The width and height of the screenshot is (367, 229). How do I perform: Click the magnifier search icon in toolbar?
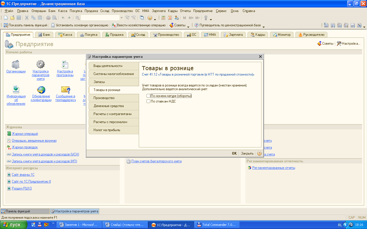[77, 18]
